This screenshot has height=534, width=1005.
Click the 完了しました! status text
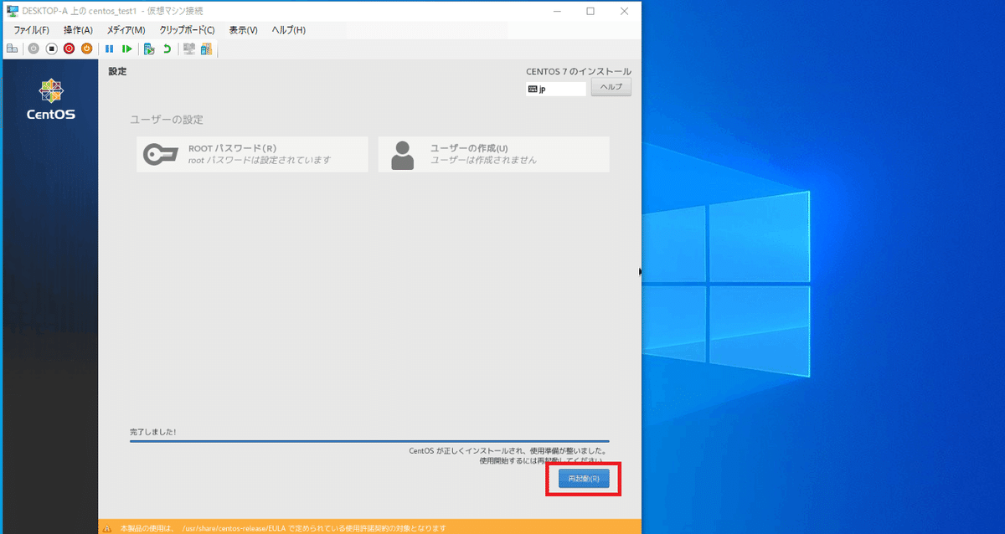coord(152,432)
